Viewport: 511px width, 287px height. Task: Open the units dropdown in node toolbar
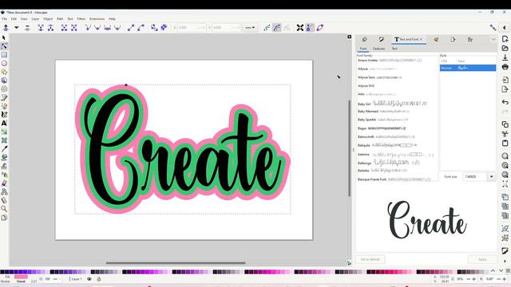click(x=250, y=28)
